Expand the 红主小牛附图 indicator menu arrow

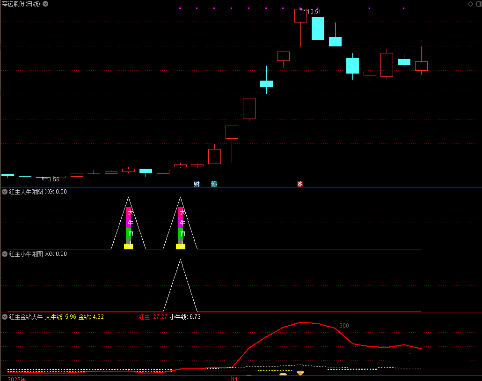pyautogui.click(x=5, y=254)
